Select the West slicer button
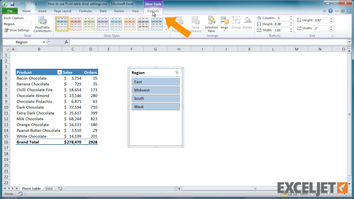354x199 pixels. [x=155, y=107]
